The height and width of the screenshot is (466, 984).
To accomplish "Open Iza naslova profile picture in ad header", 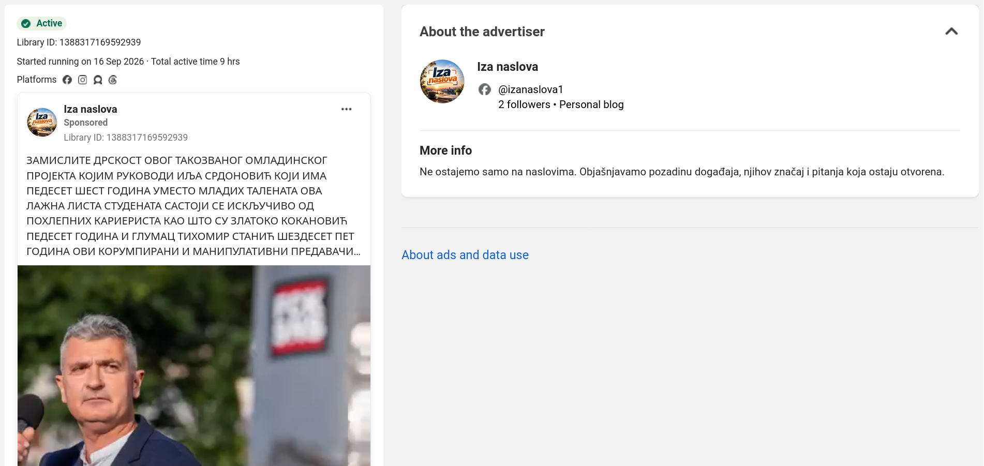I will tap(42, 123).
